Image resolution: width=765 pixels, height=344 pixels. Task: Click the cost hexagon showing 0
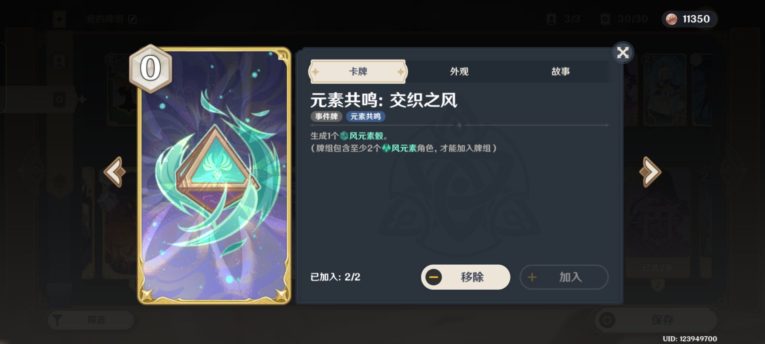tap(150, 68)
